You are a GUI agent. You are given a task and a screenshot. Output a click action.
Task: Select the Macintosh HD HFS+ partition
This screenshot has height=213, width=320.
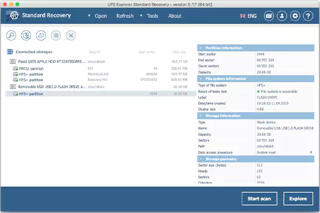(x=32, y=74)
